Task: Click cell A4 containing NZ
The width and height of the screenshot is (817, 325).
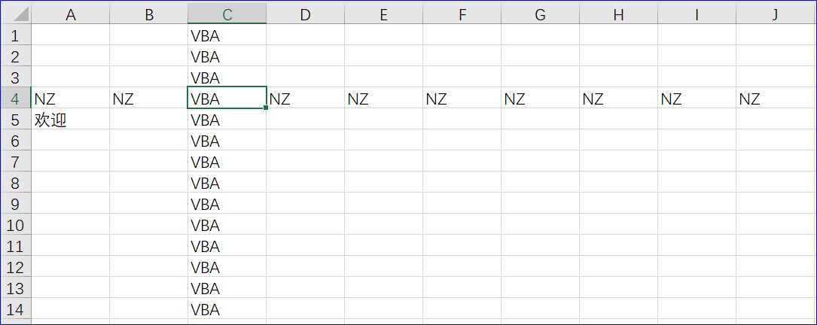Action: [70, 98]
